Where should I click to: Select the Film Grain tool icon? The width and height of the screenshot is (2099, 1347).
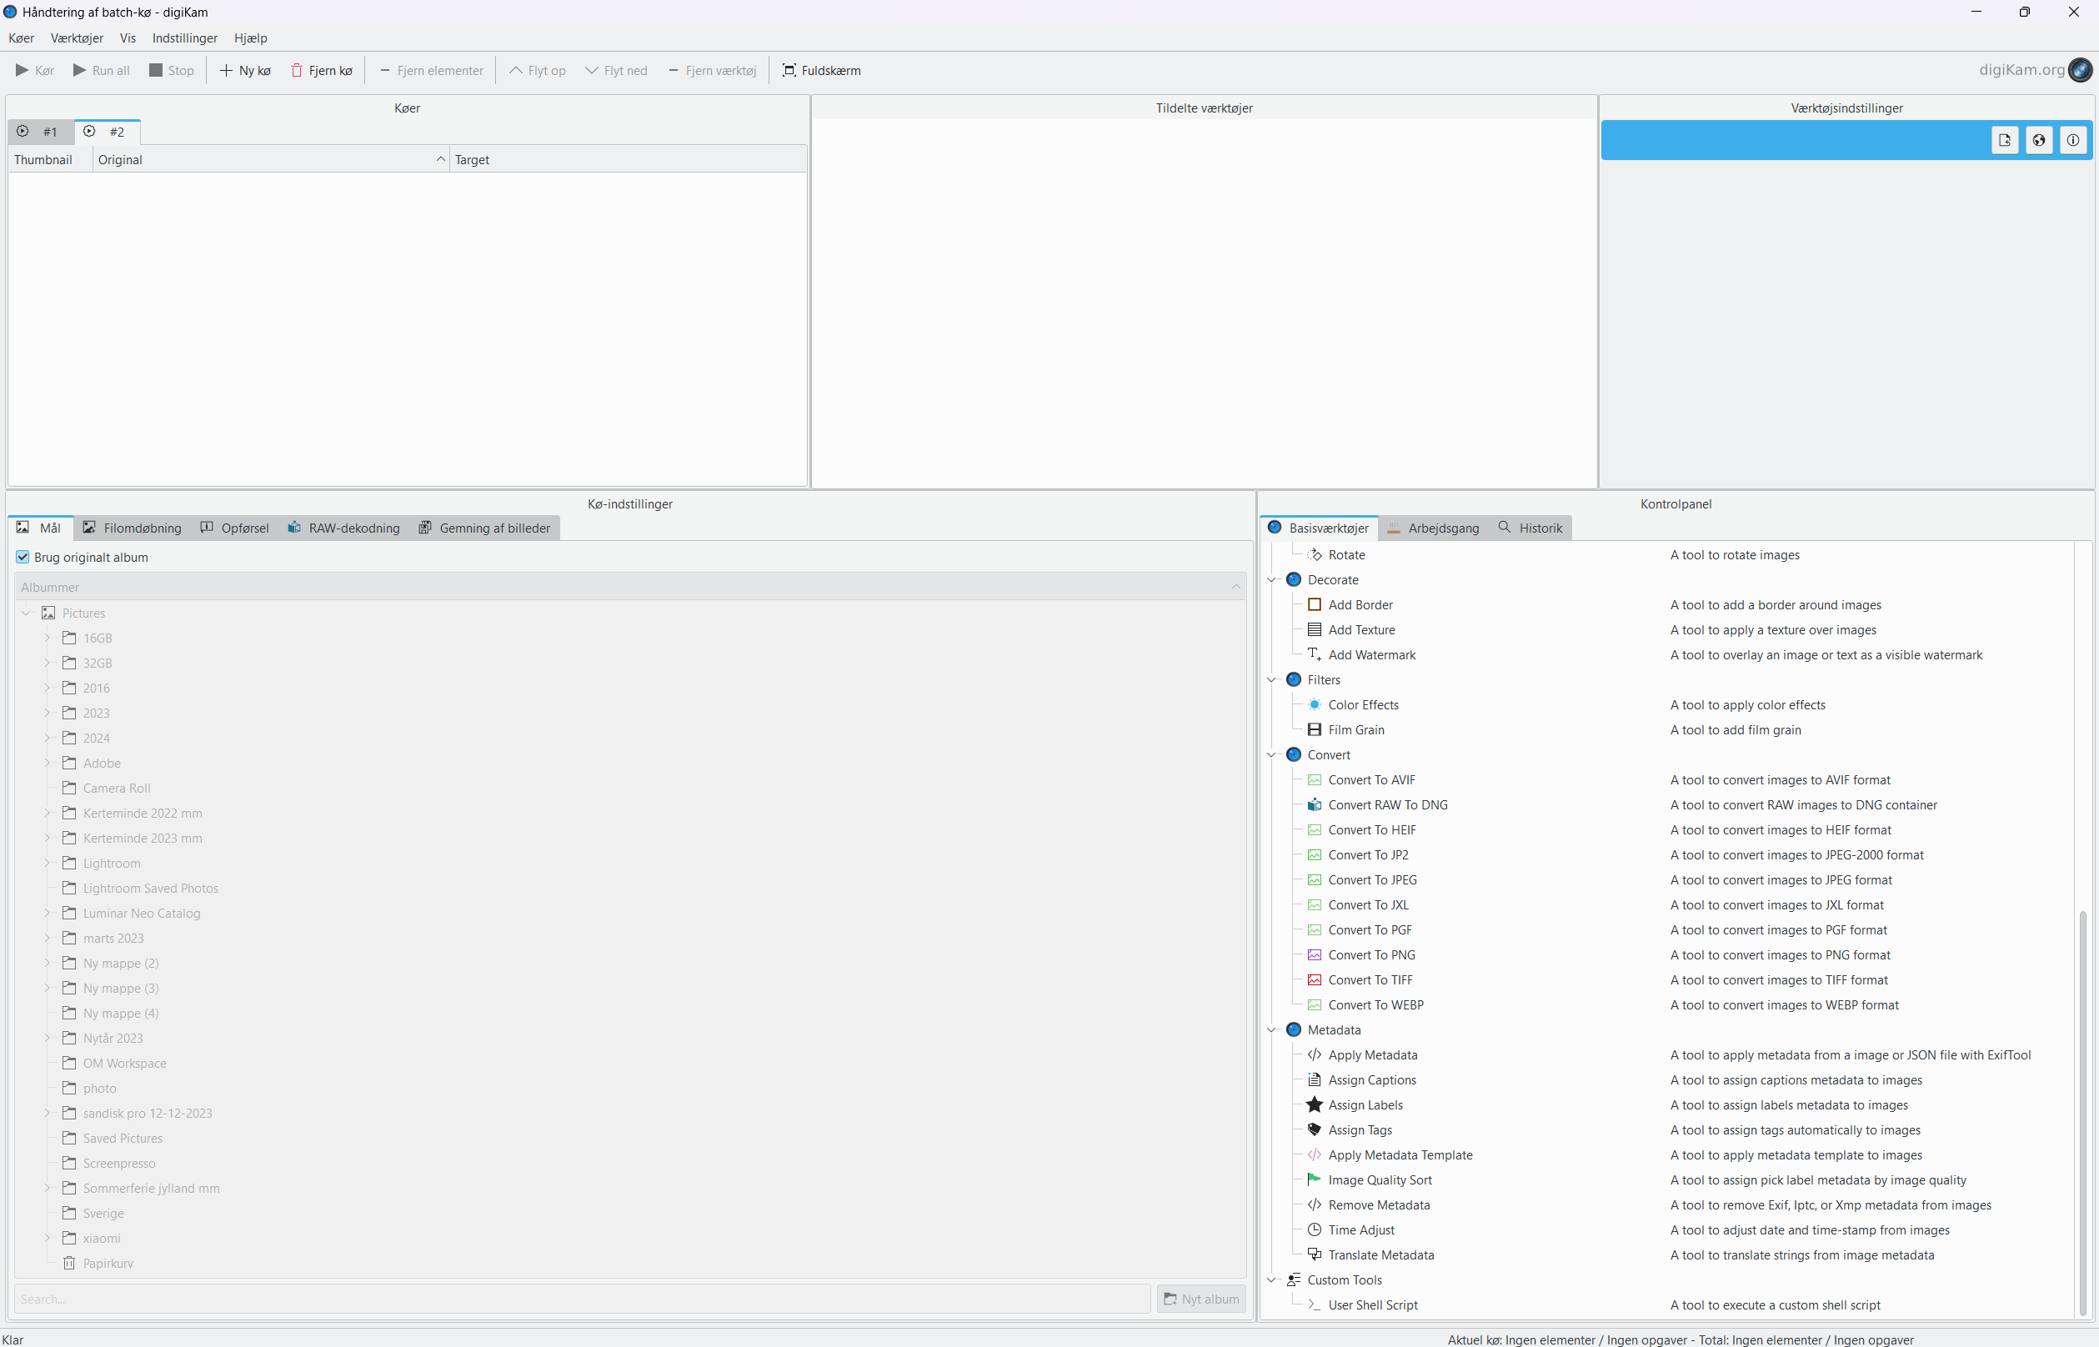click(x=1314, y=729)
